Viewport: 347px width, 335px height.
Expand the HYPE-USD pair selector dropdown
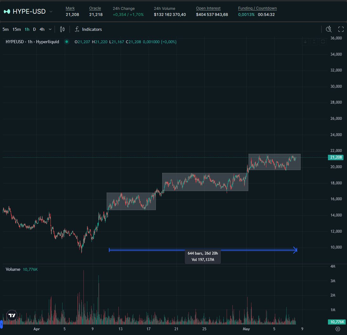(x=51, y=12)
